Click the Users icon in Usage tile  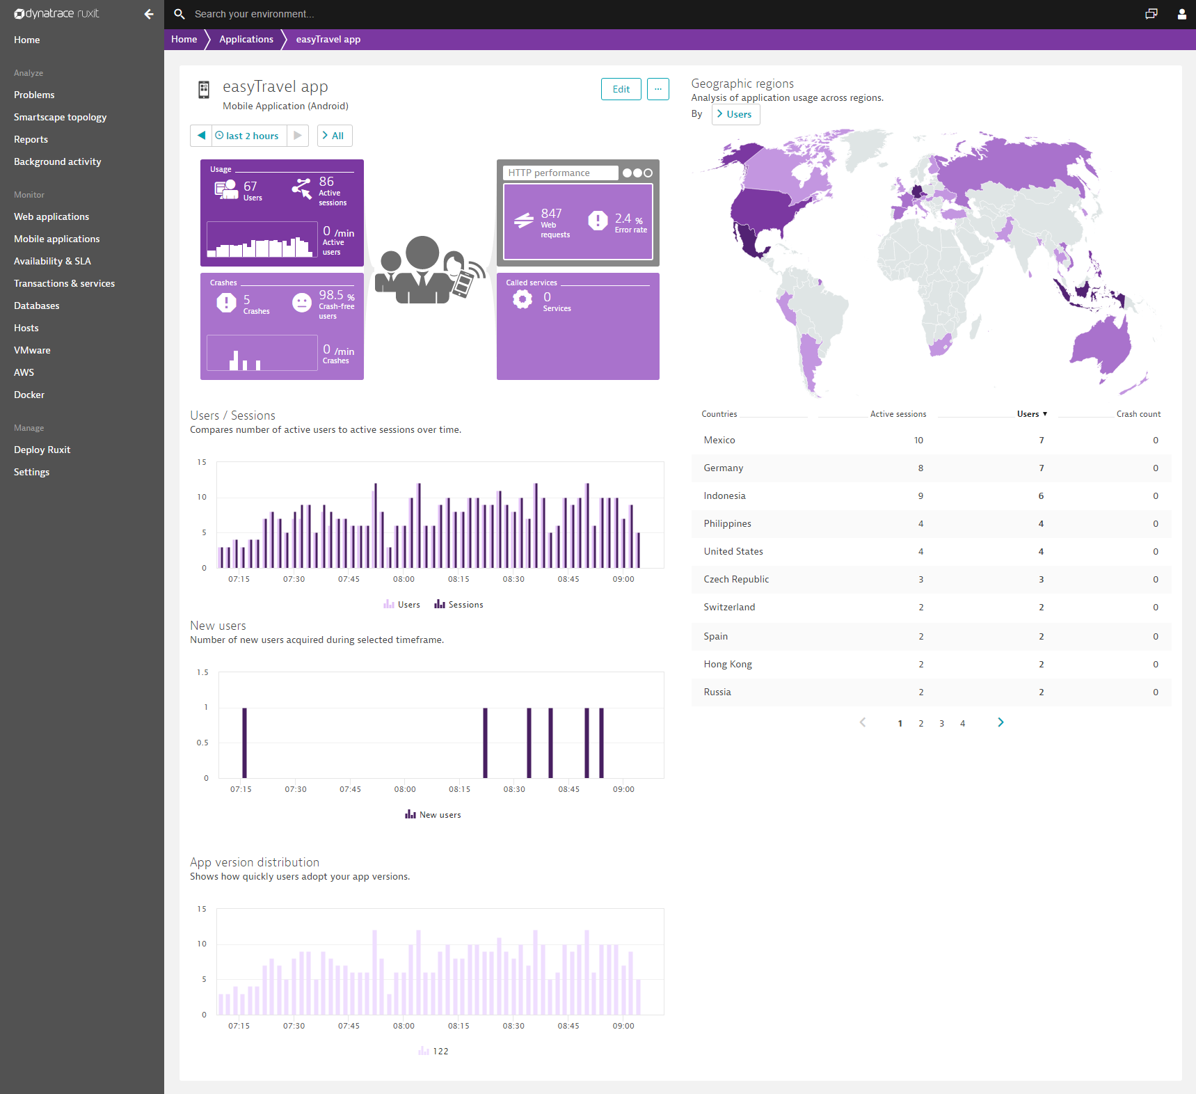[x=226, y=189]
